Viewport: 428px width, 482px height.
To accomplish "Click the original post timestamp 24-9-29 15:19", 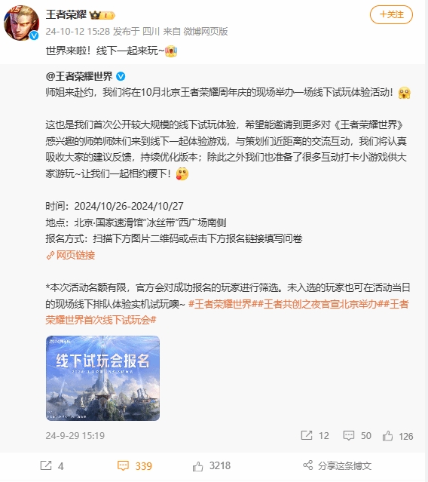I will tap(75, 435).
